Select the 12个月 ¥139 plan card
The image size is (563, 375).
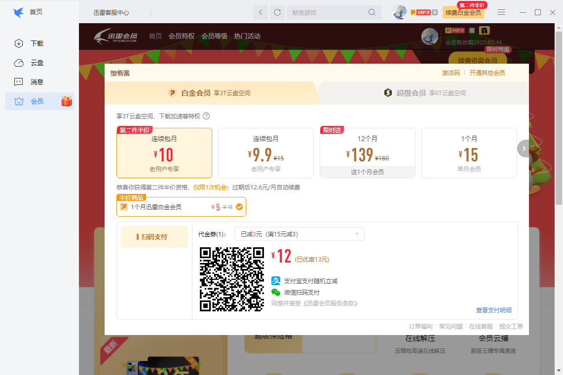[x=367, y=153]
